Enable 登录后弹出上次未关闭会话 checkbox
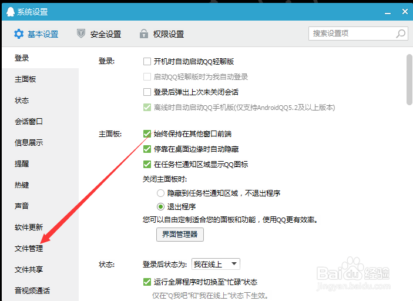The width and height of the screenshot is (413, 301). coord(147,92)
